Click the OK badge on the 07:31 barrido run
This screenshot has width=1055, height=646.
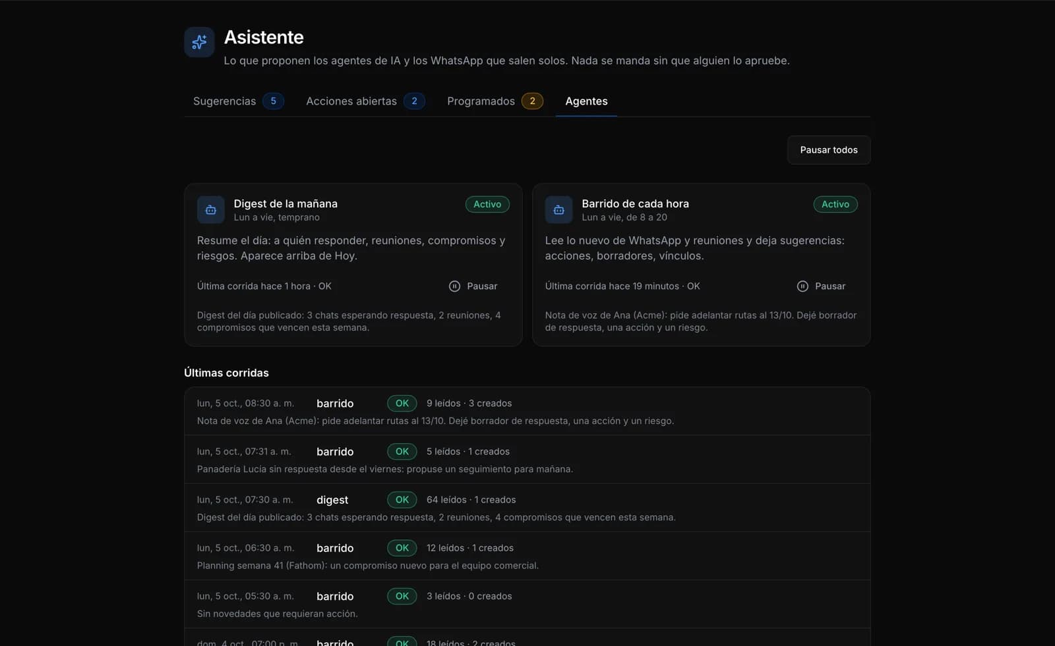click(402, 451)
